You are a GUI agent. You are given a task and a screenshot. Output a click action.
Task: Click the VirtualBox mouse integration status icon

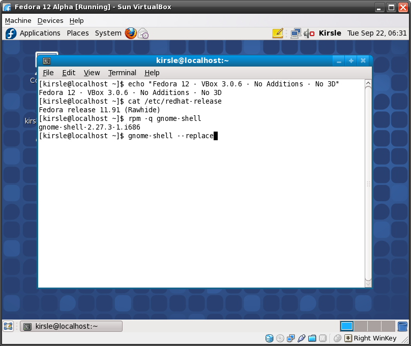(337, 338)
